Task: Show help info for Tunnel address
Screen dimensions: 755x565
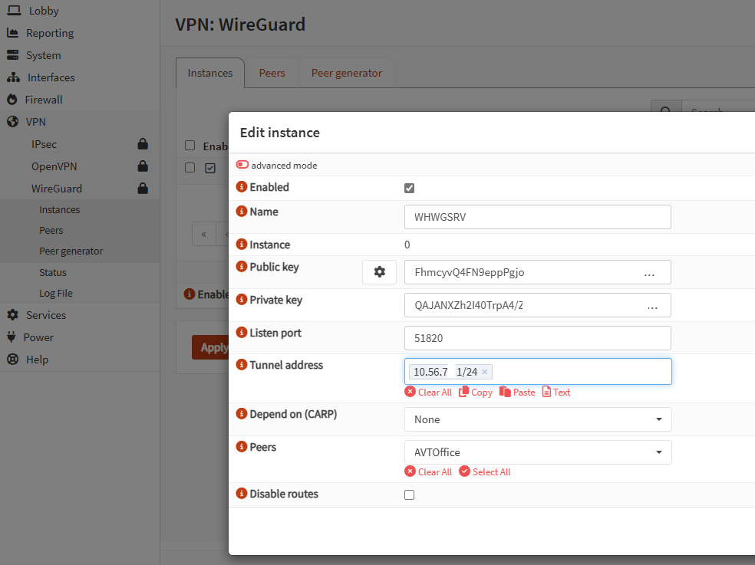Action: click(241, 364)
